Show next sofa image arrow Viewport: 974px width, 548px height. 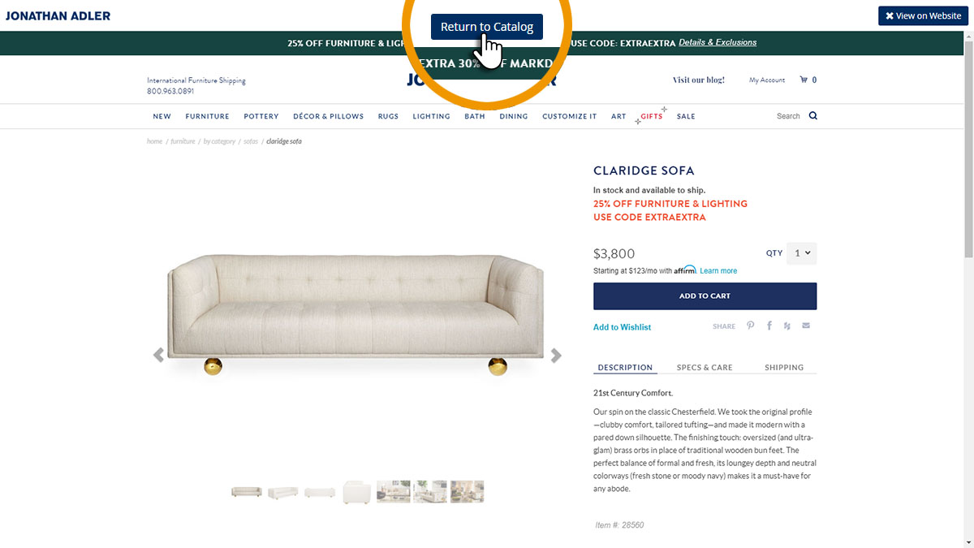[556, 355]
